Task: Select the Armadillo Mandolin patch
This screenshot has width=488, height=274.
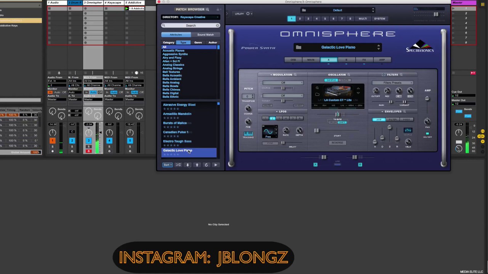Action: pyautogui.click(x=189, y=115)
